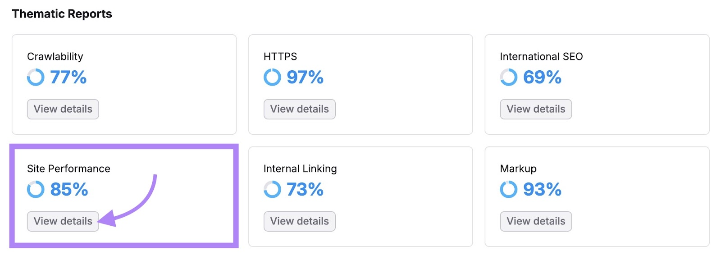The width and height of the screenshot is (721, 260).
Task: Open Crawlability View details
Action: pyautogui.click(x=63, y=109)
